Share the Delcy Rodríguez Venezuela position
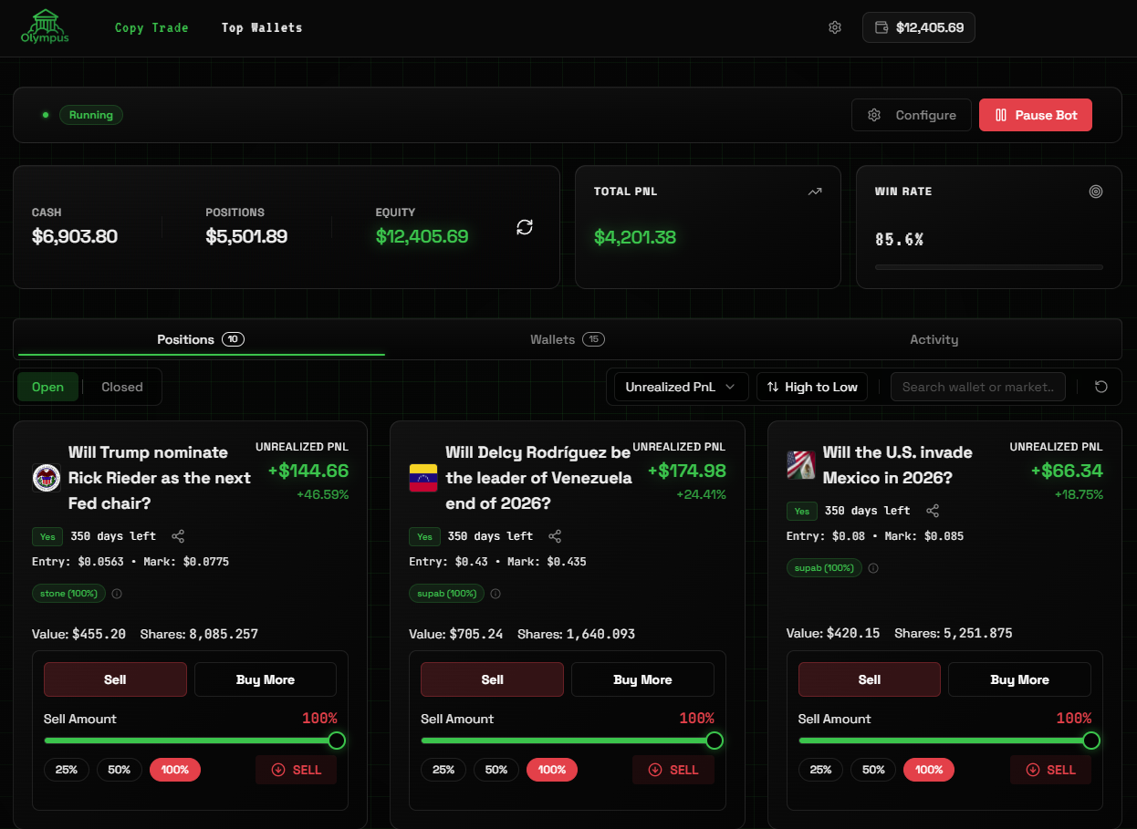The height and width of the screenshot is (829, 1137). tap(555, 536)
